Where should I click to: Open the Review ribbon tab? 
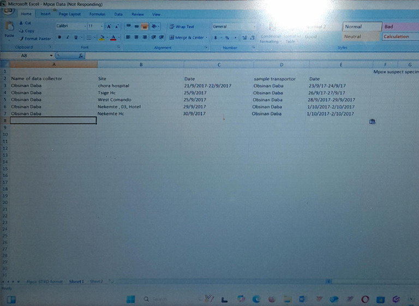[x=137, y=14]
